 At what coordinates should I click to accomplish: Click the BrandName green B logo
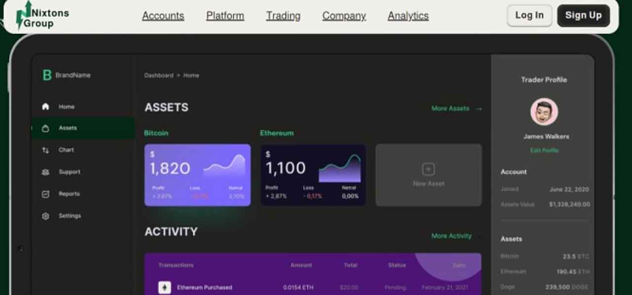click(x=47, y=75)
